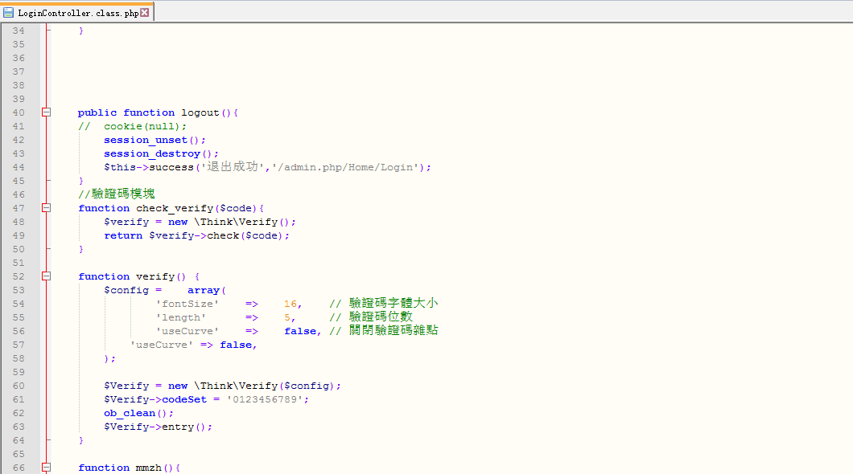Select the LoginController.class.php tab
Viewport: 853px width, 474px height.
[78, 13]
